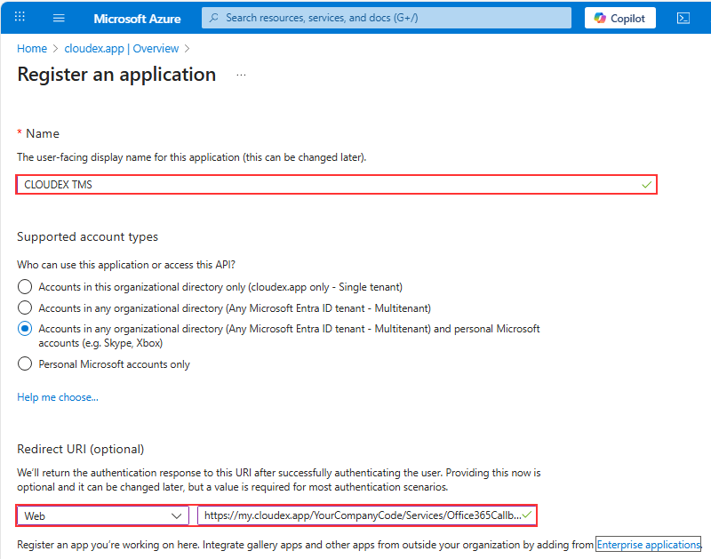
Task: Open Cloud Shell terminal icon
Action: [x=683, y=18]
